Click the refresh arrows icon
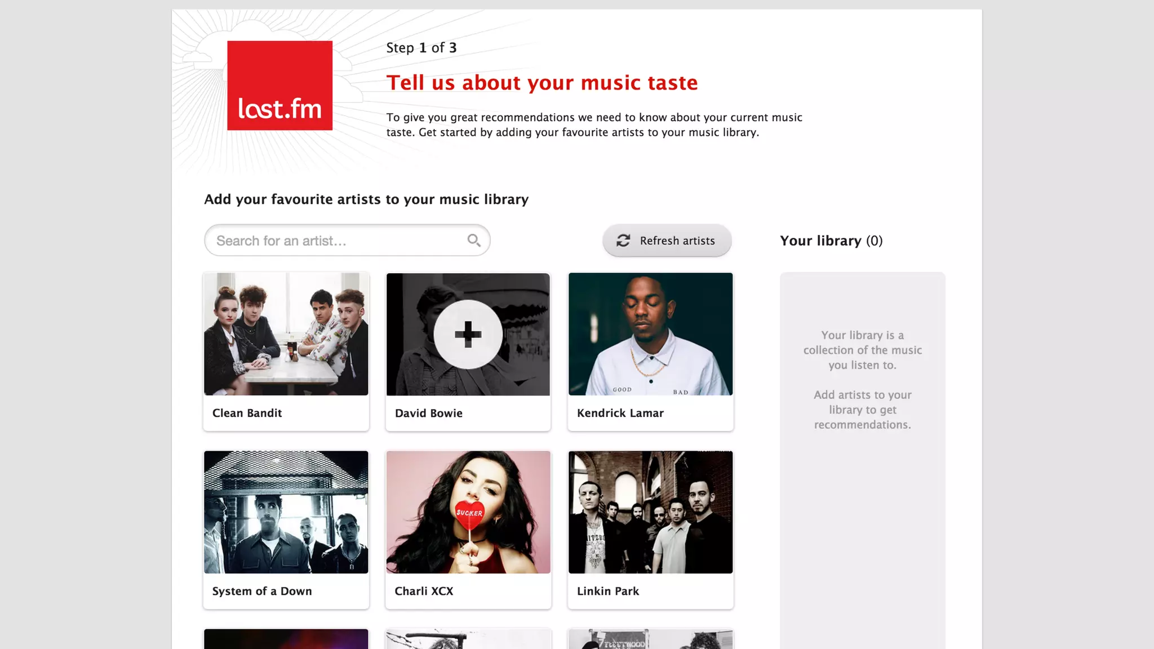 point(623,241)
